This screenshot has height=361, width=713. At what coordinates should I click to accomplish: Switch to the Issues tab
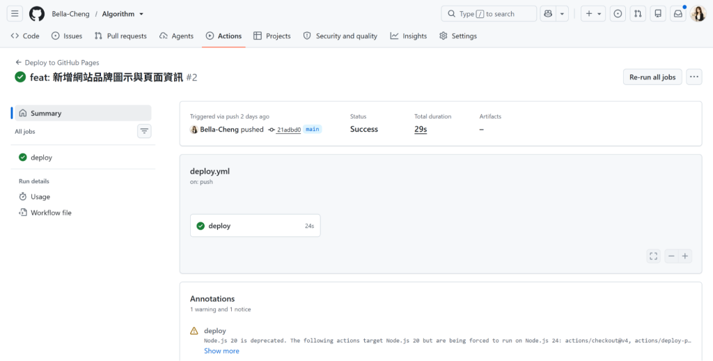click(67, 36)
